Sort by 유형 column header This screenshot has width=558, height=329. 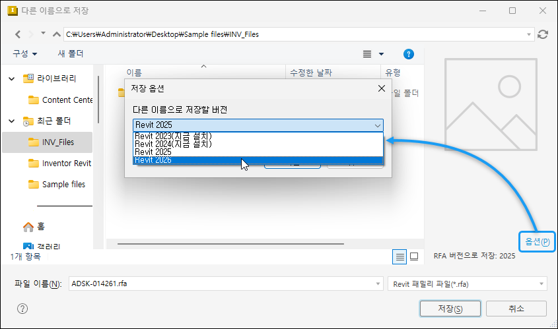393,73
